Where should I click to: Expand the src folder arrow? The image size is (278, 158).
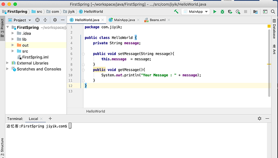tap(13, 51)
